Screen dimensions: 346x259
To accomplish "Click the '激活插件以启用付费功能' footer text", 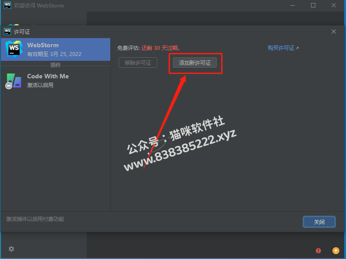I will pyautogui.click(x=35, y=219).
